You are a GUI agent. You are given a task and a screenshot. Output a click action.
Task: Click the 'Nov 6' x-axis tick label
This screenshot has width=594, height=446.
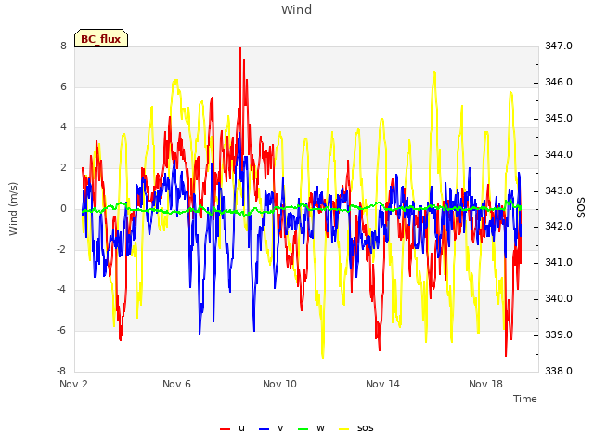176,384
